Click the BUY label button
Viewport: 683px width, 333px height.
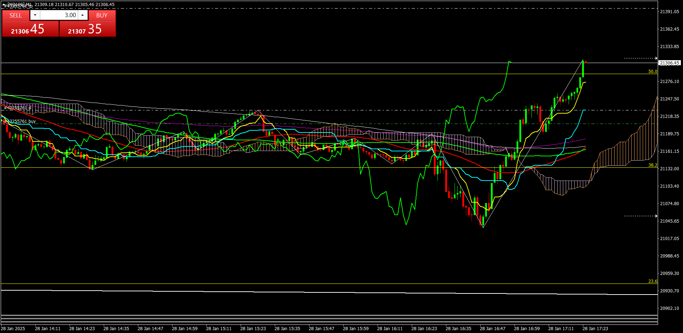(102, 15)
